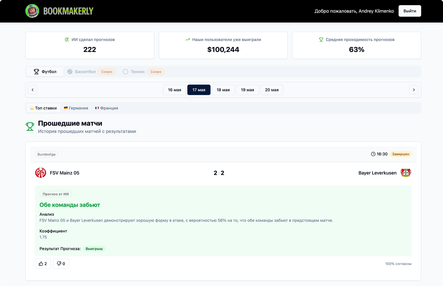443x286 pixels.
Task: Click the 222 predictions count
Action: [90, 50]
